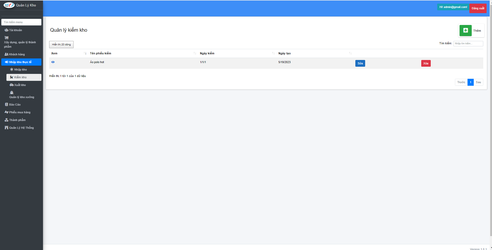Screen dimensions: 492x250
Task: Click the Khách hàng people icon
Action: pyautogui.click(x=6, y=54)
